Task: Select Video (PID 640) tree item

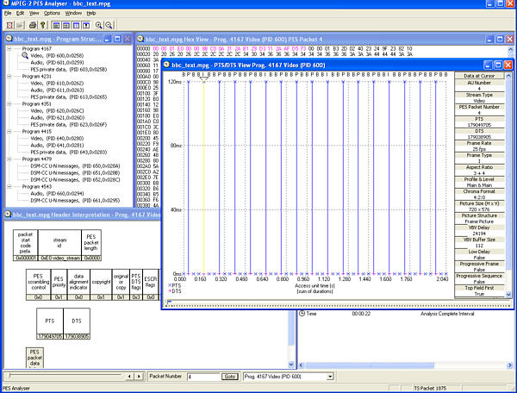Action: click(x=57, y=139)
